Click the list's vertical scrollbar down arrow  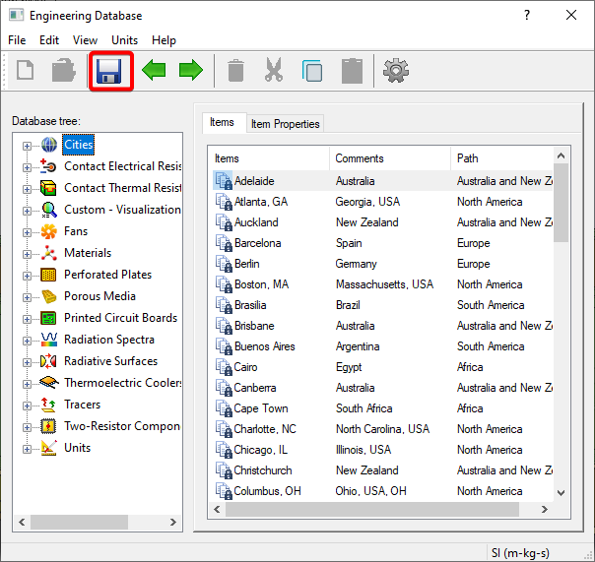tap(561, 492)
